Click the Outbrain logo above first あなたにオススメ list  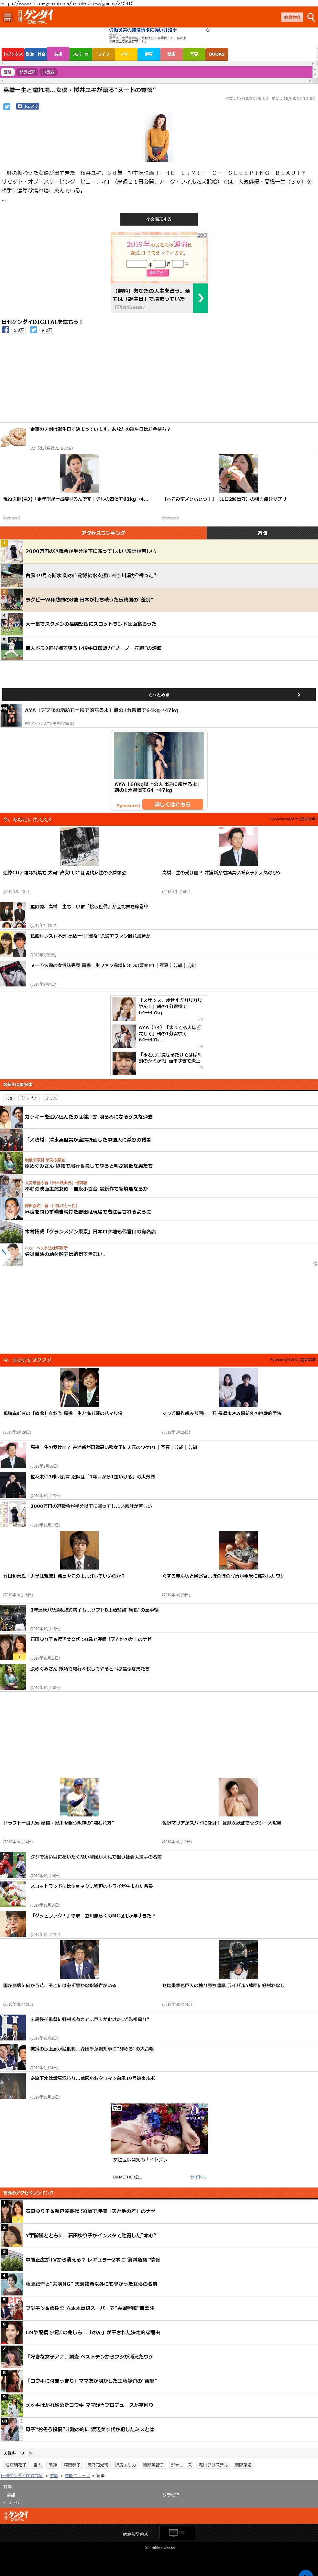pos(308,819)
